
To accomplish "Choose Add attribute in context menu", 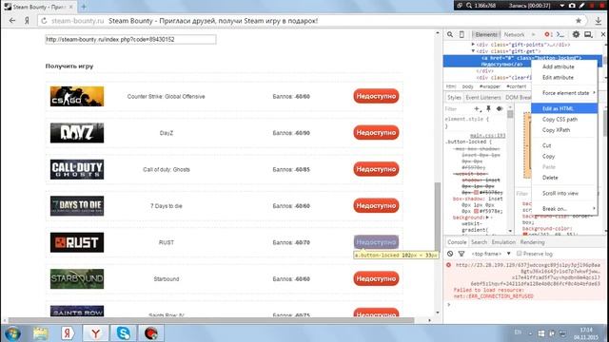I will 564,66.
